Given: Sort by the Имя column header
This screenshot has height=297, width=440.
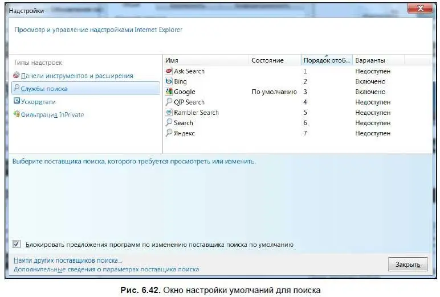Looking at the screenshot, I should (206, 60).
